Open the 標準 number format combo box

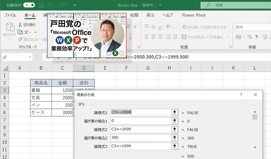253,27
